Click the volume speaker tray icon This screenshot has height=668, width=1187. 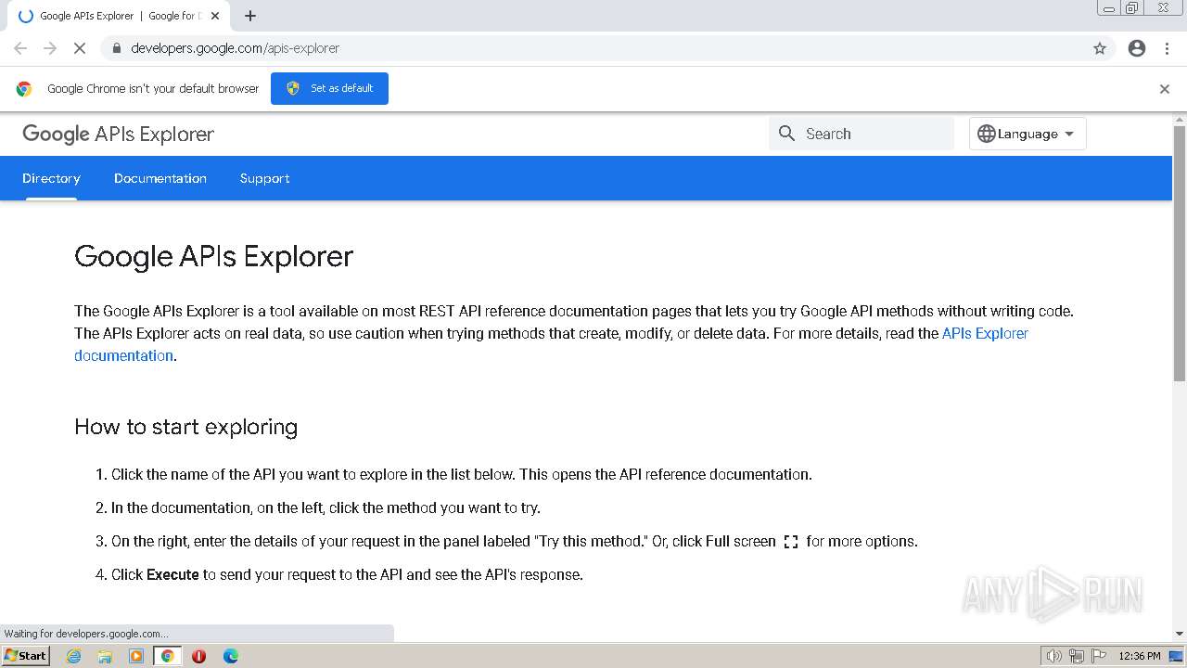(1053, 656)
